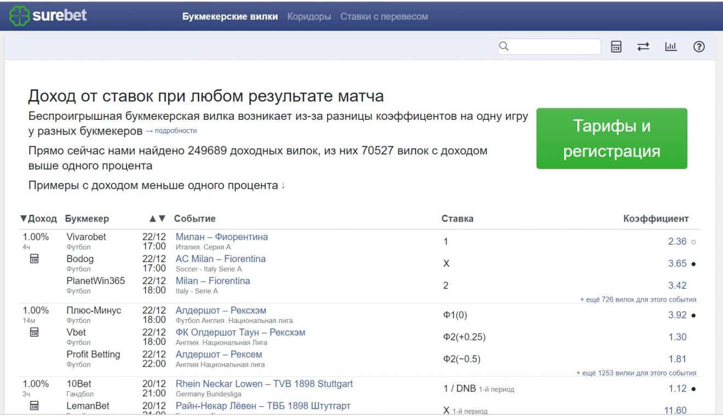Click bet type Ф1(0)

click(455, 315)
